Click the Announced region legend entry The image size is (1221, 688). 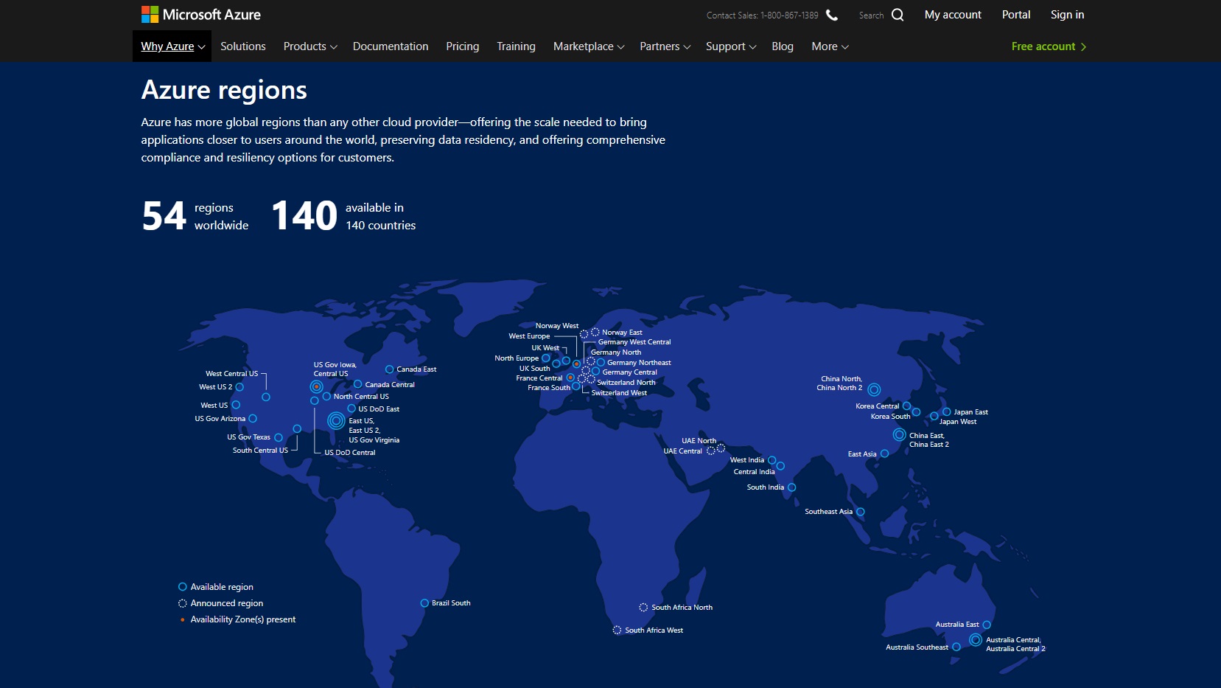tap(221, 603)
